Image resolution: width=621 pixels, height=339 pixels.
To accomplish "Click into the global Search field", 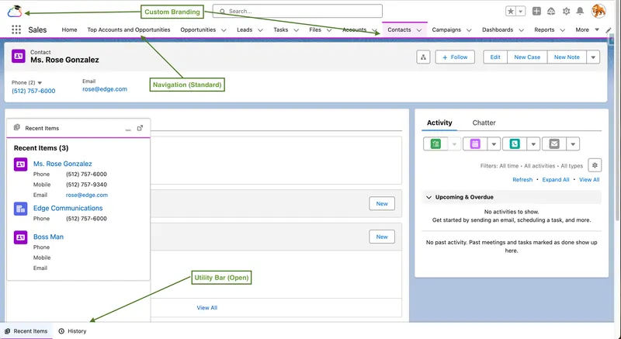I will (297, 11).
